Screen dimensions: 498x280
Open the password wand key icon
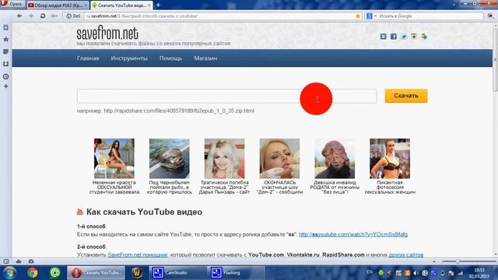pos(54,16)
